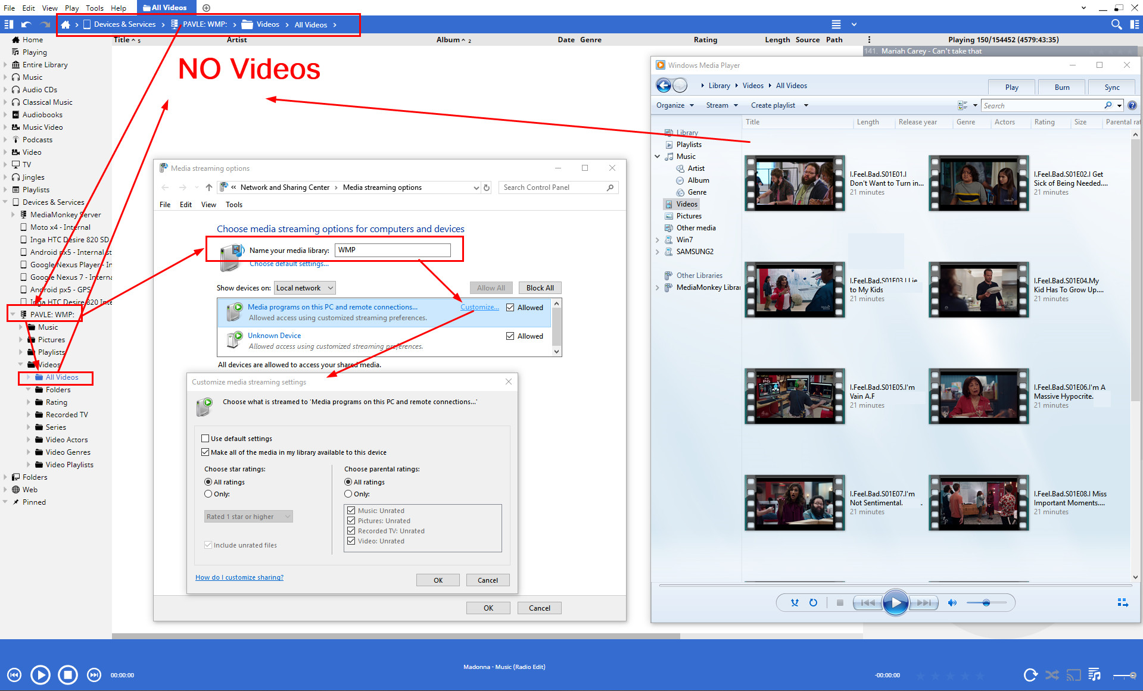This screenshot has width=1143, height=691.
Task: Collapse the PAVLE: WMP tree node
Action: coord(13,314)
